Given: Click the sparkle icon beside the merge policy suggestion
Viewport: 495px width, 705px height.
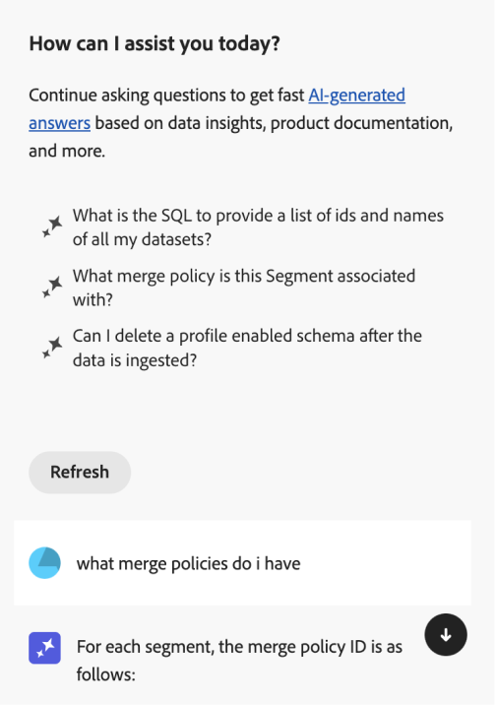Looking at the screenshot, I should pyautogui.click(x=52, y=287).
